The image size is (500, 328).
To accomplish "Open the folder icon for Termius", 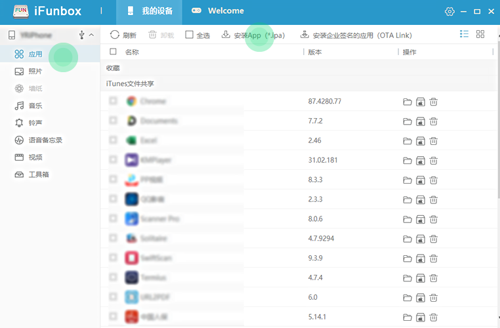I will [407, 277].
